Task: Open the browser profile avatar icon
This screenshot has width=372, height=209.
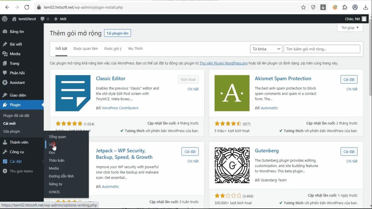Action: [355, 7]
